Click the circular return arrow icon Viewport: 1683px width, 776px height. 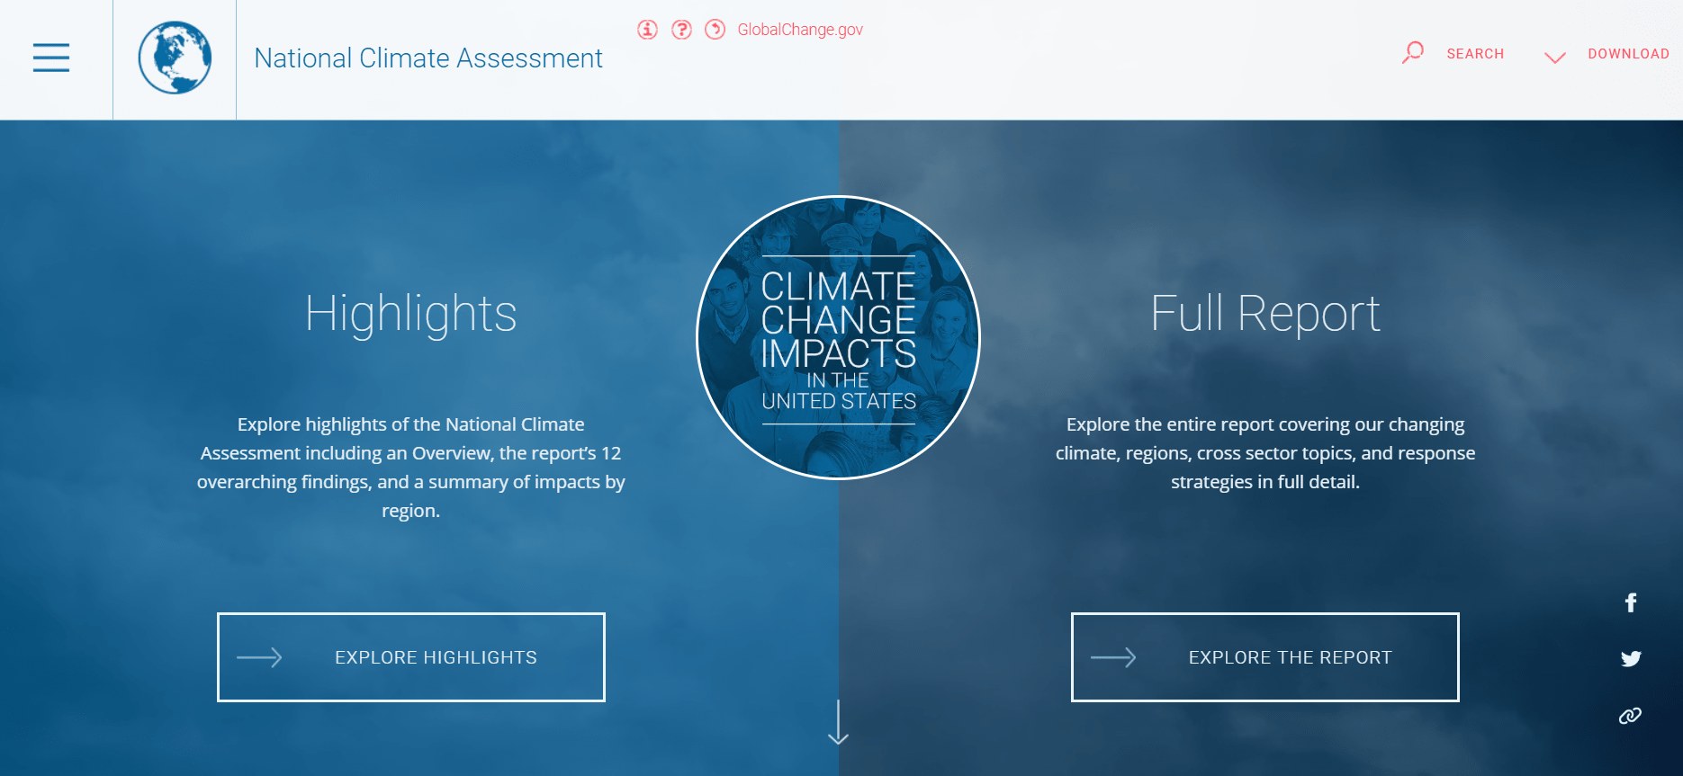tap(715, 30)
